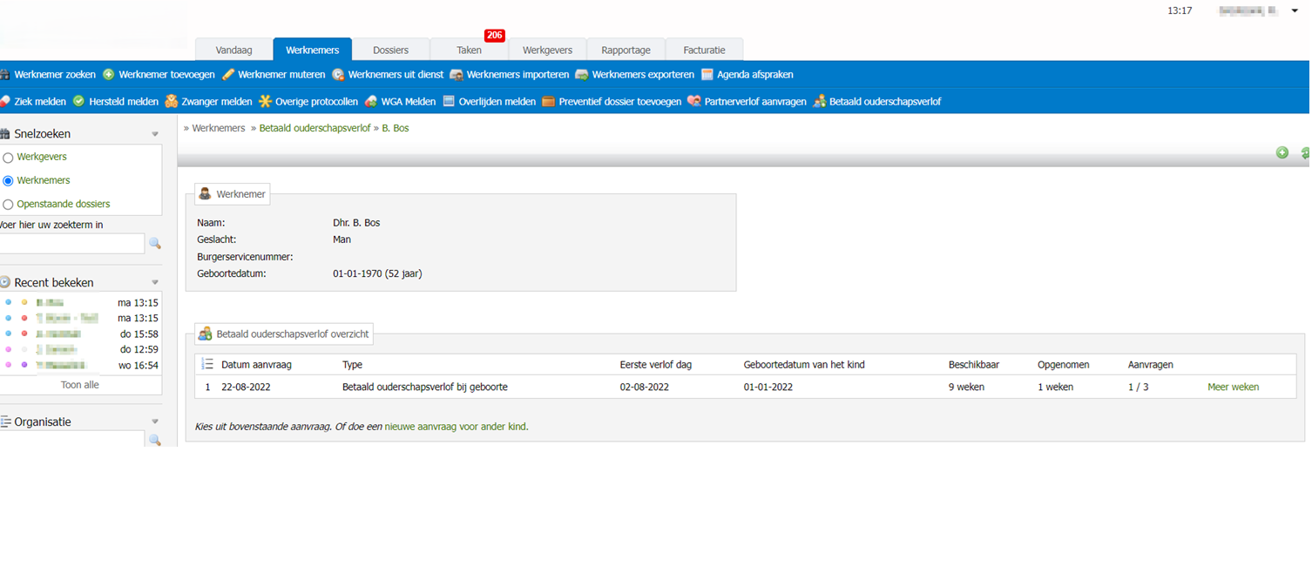This screenshot has height=566, width=1312.
Task: Click the nieuwe aanvraag voor ander kind link
Action: [456, 427]
